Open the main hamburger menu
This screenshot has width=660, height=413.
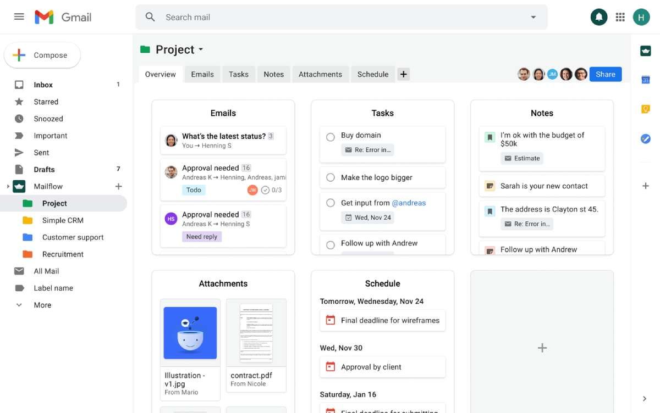pos(19,16)
